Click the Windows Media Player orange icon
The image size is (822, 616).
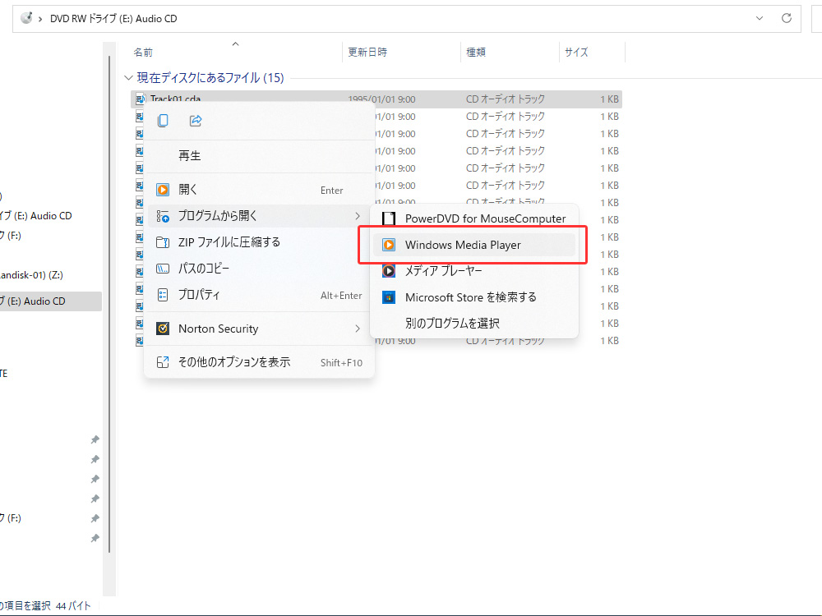[389, 245]
